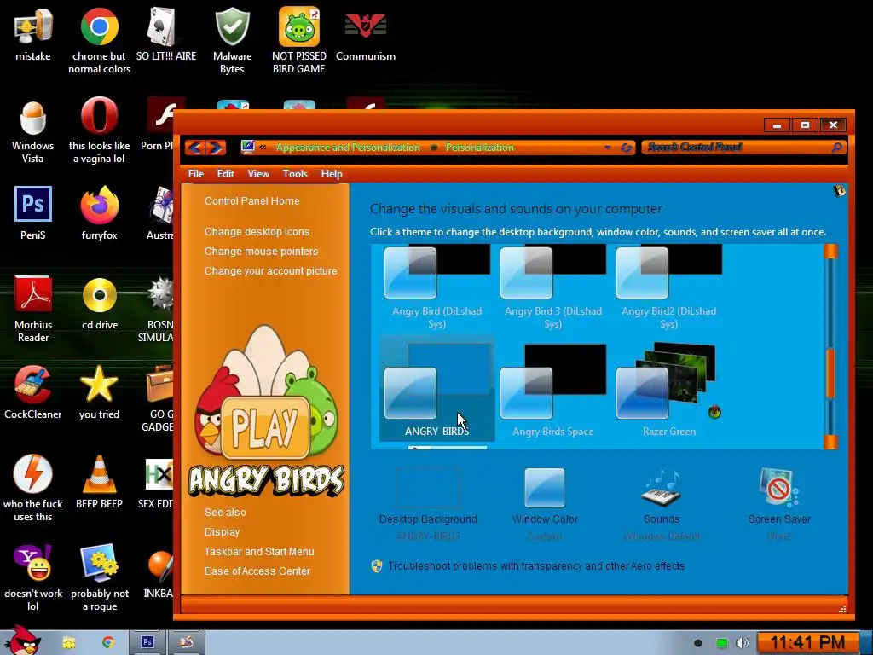Click the Angry Birds Start button
The height and width of the screenshot is (655, 873).
tap(23, 641)
